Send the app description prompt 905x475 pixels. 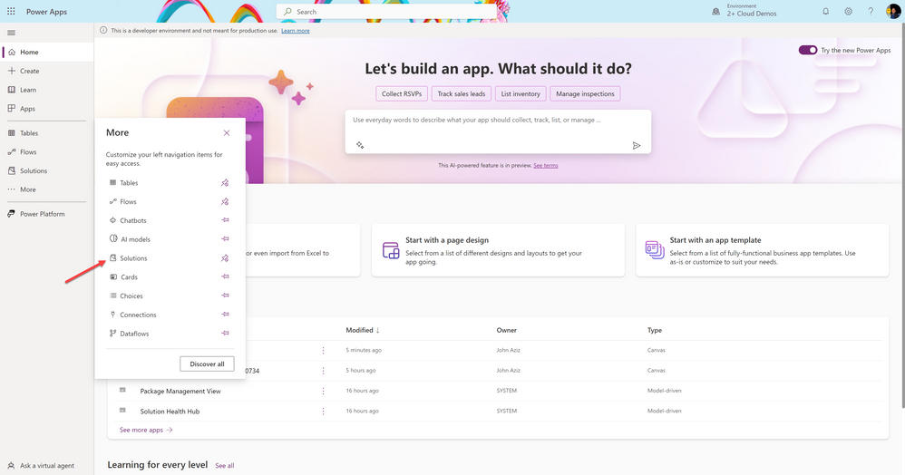coord(636,145)
